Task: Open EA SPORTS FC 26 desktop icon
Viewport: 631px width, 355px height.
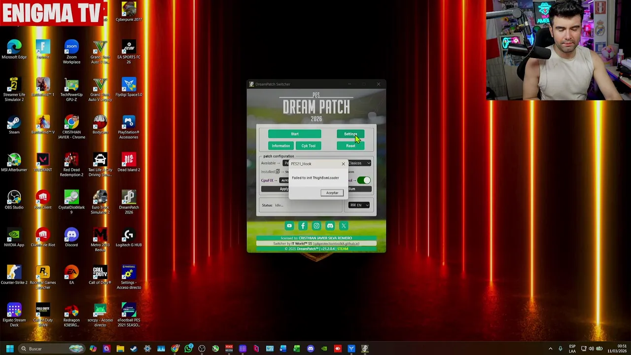Action: [129, 52]
